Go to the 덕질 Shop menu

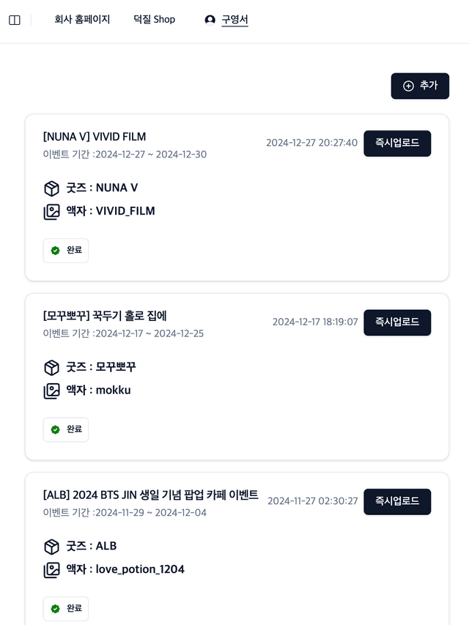[x=154, y=20]
